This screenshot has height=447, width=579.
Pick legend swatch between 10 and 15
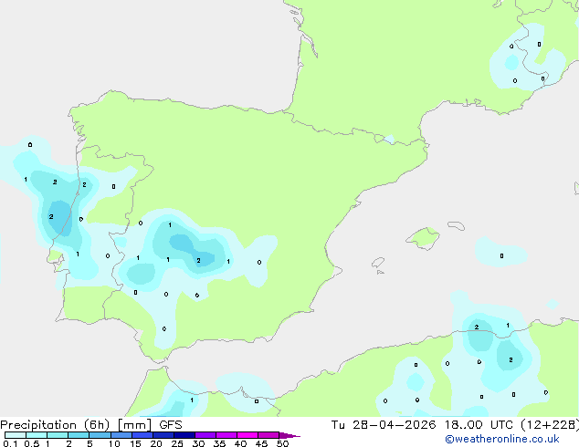(x=121, y=435)
